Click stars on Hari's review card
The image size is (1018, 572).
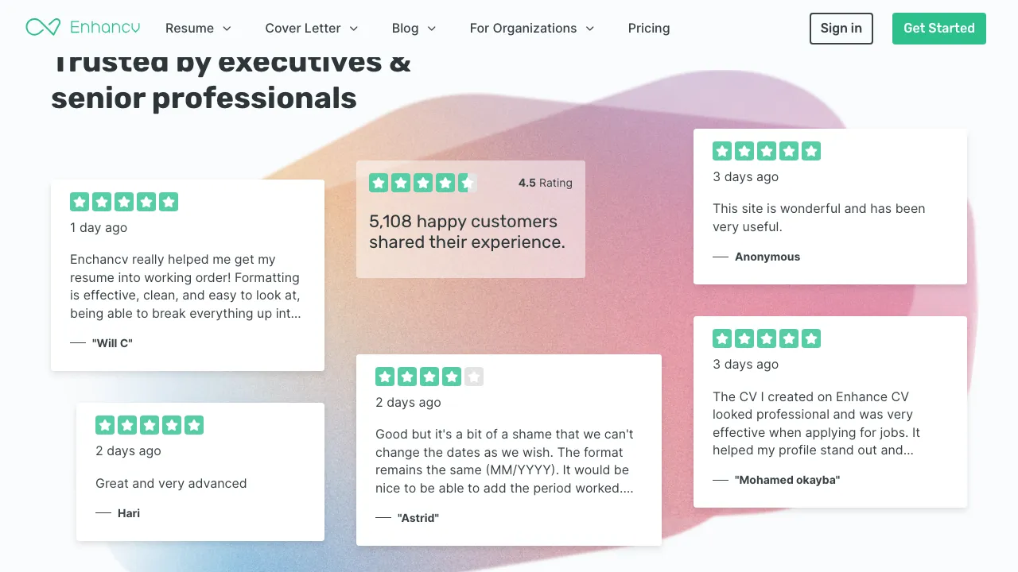pyautogui.click(x=150, y=425)
